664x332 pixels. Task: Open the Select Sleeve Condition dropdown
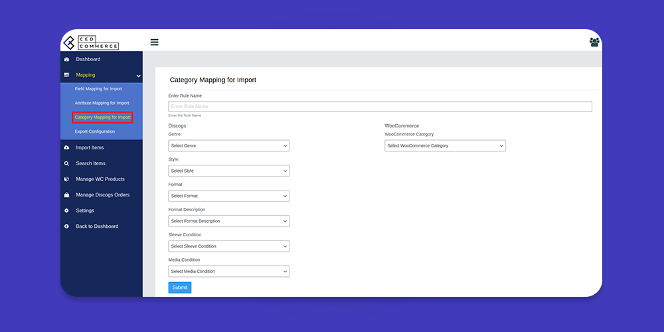pos(228,246)
